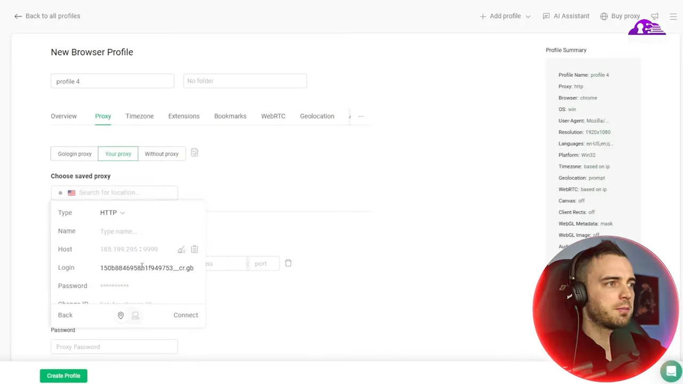This screenshot has height=384, width=683.
Task: Copy proxy details via clipboard icon
Action: click(x=194, y=249)
